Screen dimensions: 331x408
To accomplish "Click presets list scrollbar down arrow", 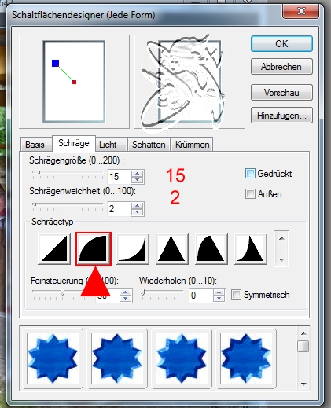I will [x=303, y=384].
